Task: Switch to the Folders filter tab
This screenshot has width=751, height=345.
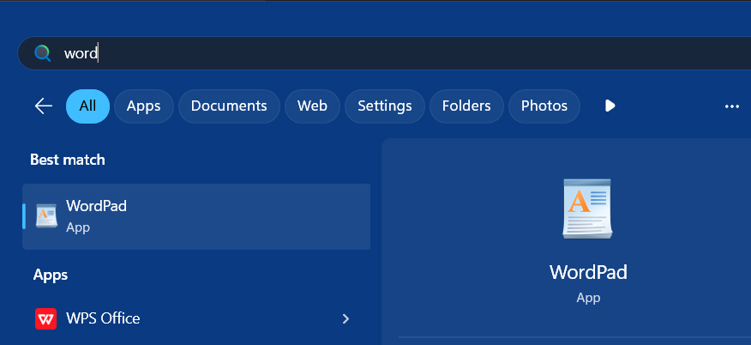Action: 466,106
